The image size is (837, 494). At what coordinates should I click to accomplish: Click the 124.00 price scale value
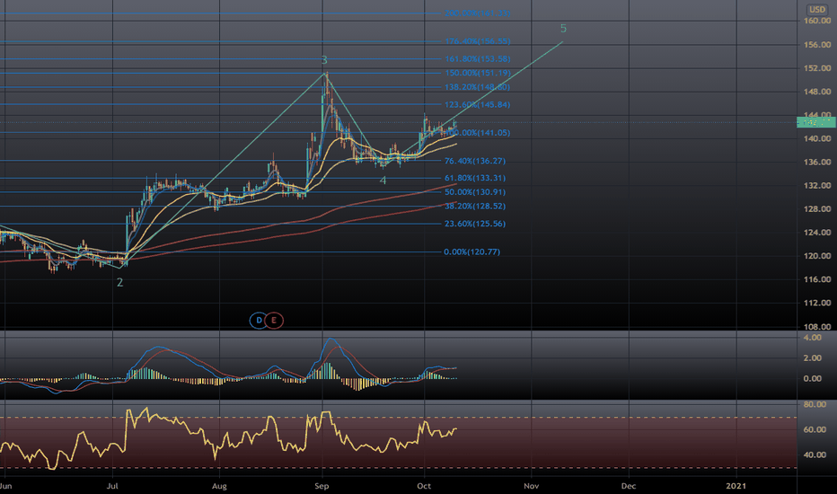(817, 233)
